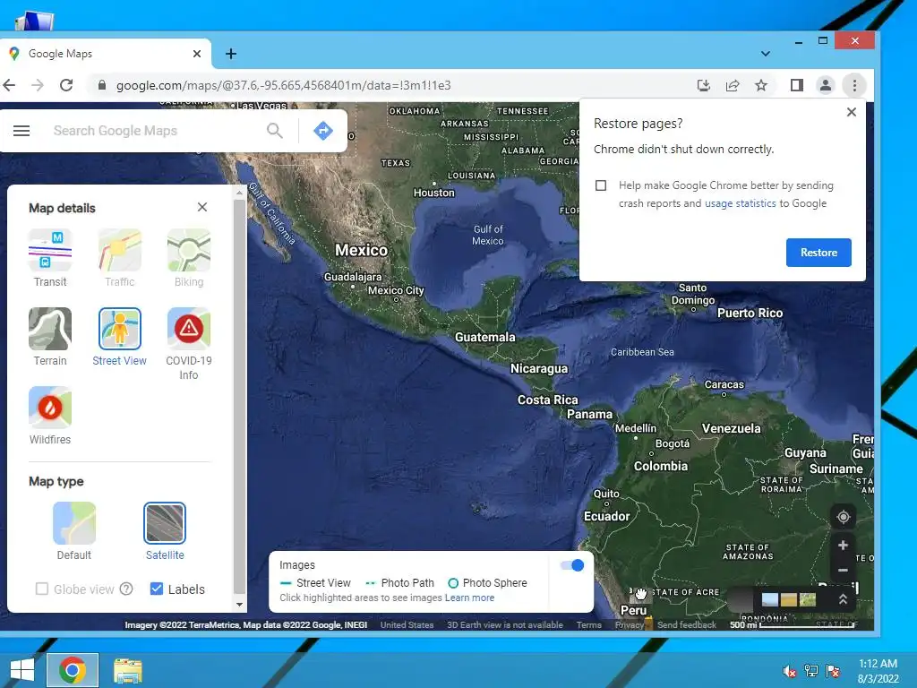The width and height of the screenshot is (917, 688).
Task: Open a new tab
Action: [231, 54]
